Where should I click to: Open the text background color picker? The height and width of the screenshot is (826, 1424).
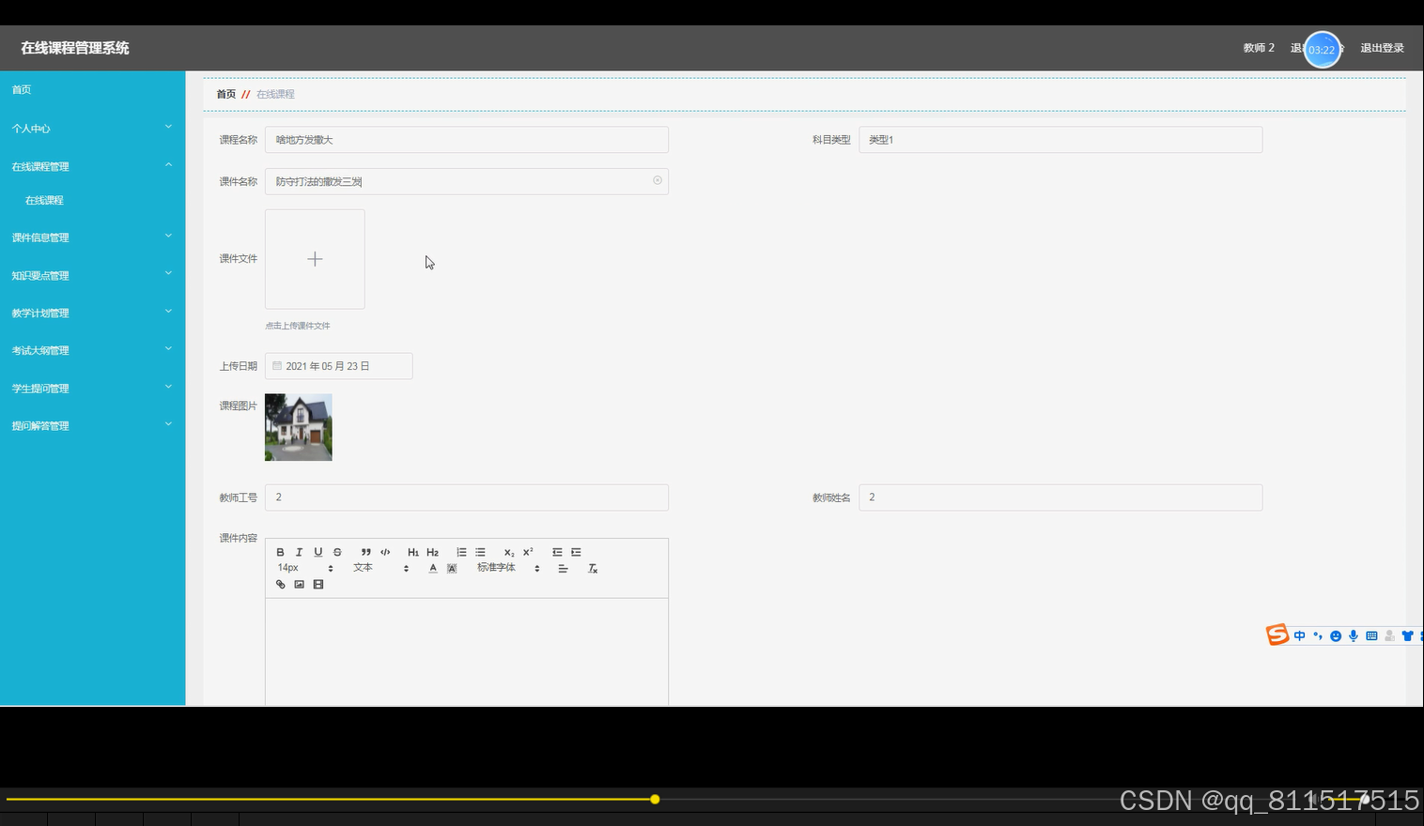(x=452, y=568)
